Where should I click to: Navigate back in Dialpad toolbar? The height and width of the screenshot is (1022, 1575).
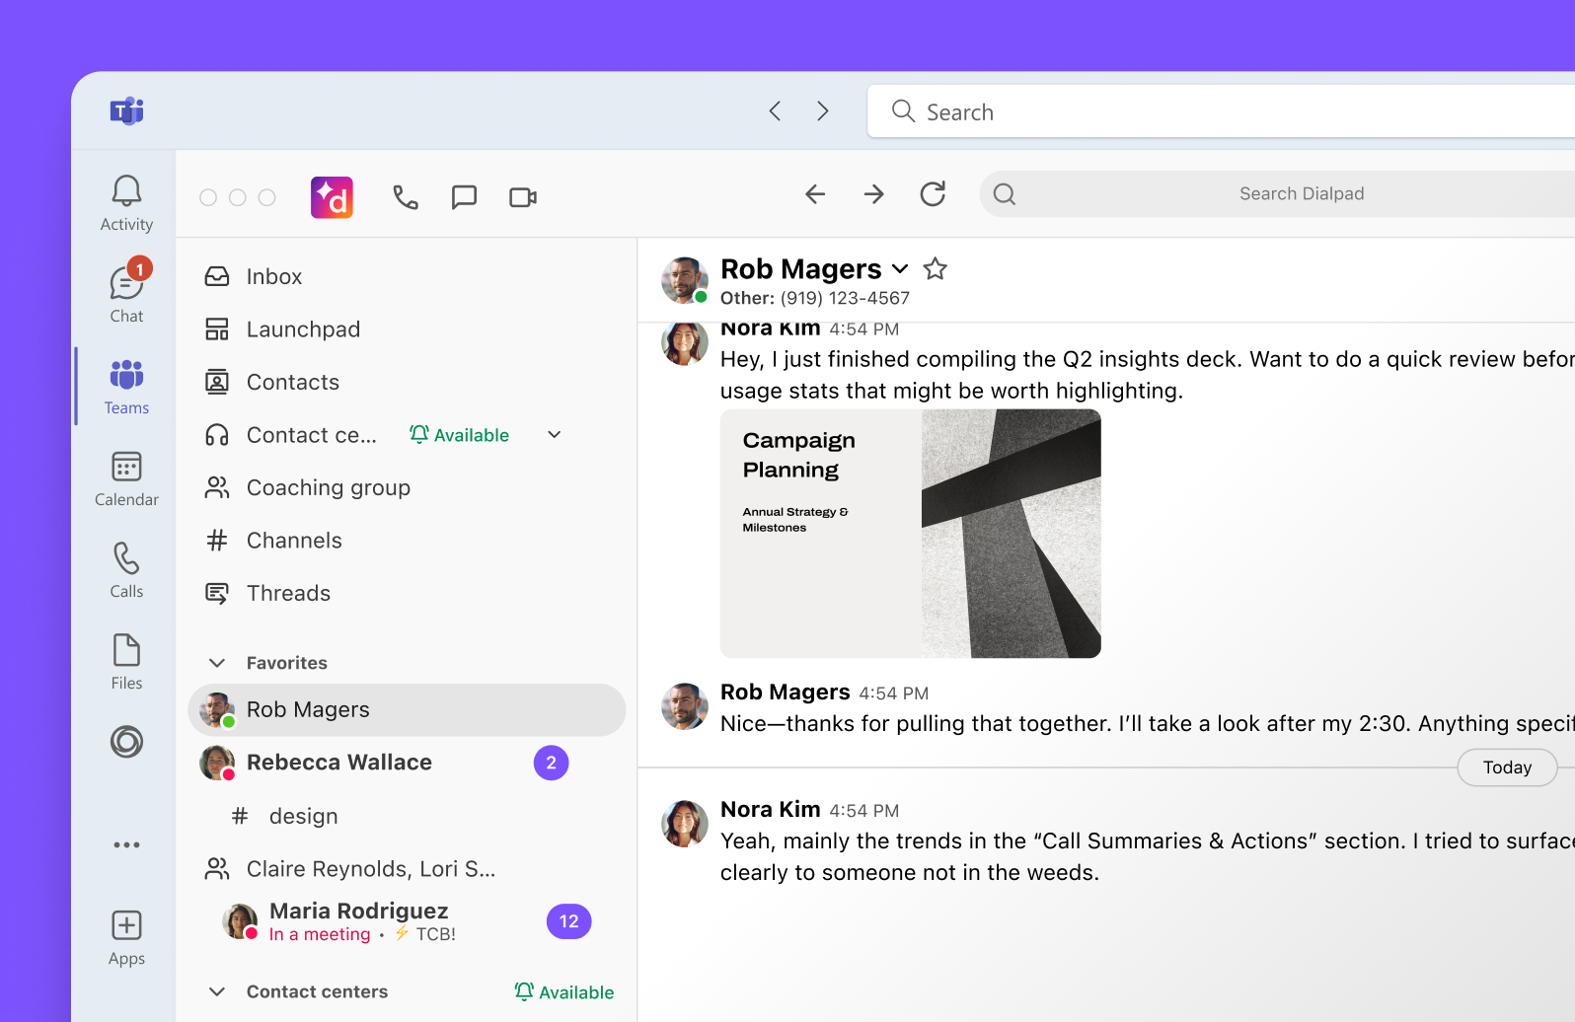(815, 194)
